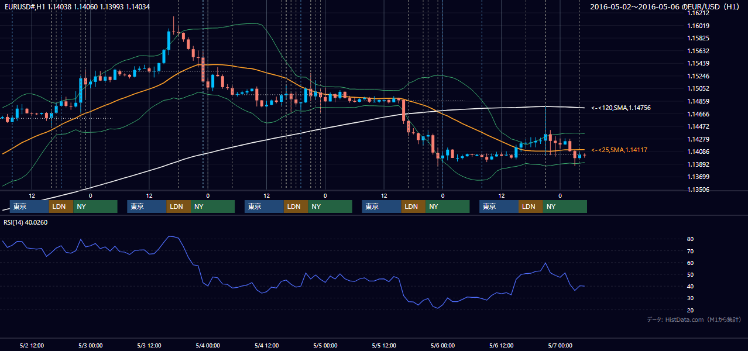Select the 5/4 00:00 date label

[208, 345]
